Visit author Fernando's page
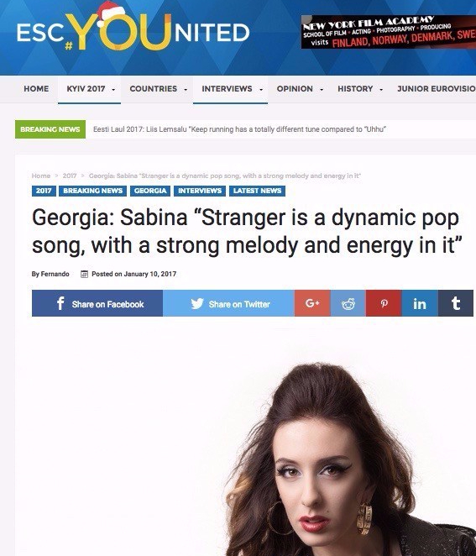The image size is (476, 556). click(50, 274)
